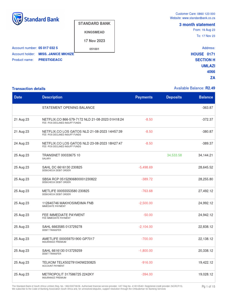225x300 pixels.
Task: Click the METLIFE 00055553580 230825 description
Action: click(x=66, y=191)
